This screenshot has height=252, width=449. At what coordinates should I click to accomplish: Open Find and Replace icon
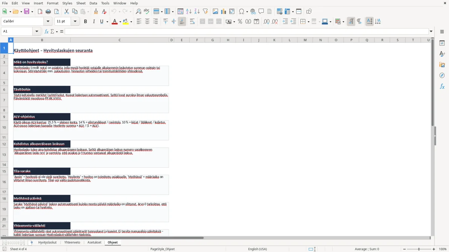click(x=138, y=12)
